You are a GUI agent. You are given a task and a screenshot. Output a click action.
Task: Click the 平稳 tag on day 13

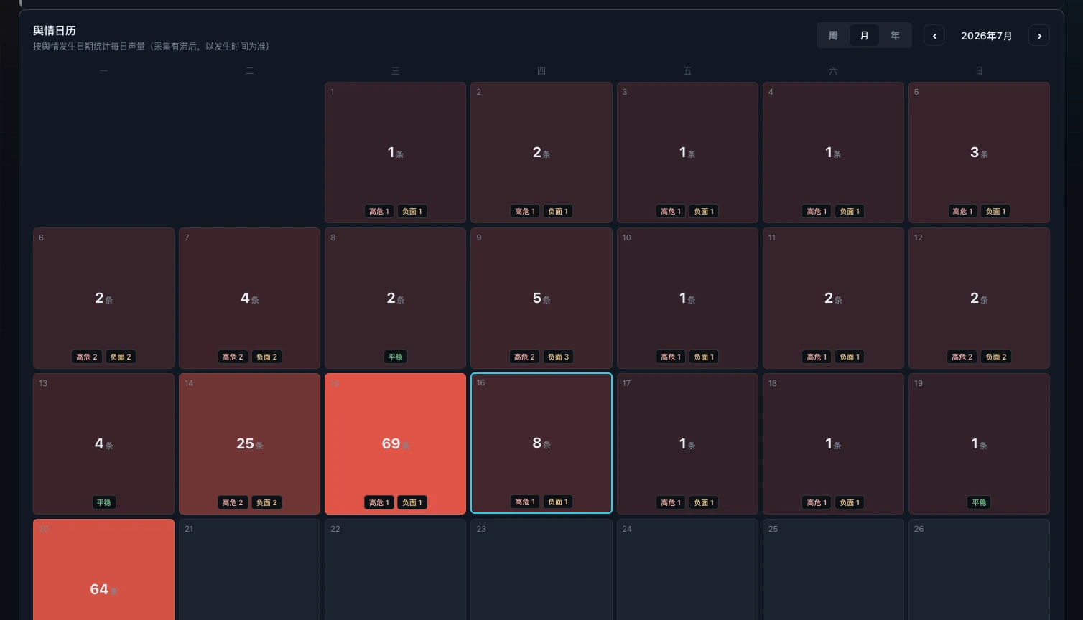coord(103,502)
